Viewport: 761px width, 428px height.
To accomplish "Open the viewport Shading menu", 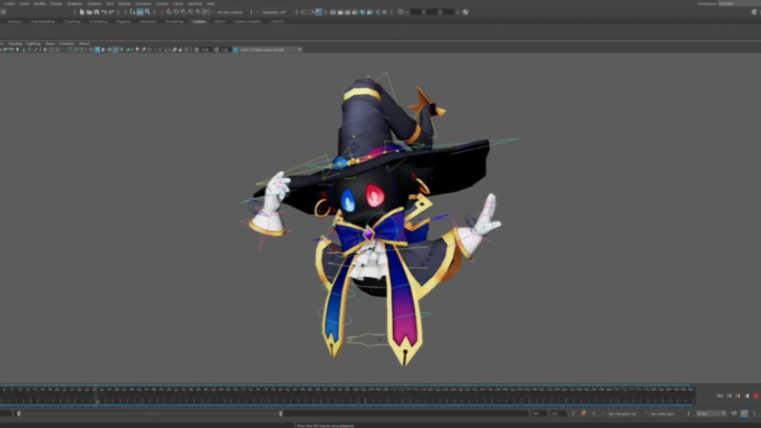I will tap(15, 44).
